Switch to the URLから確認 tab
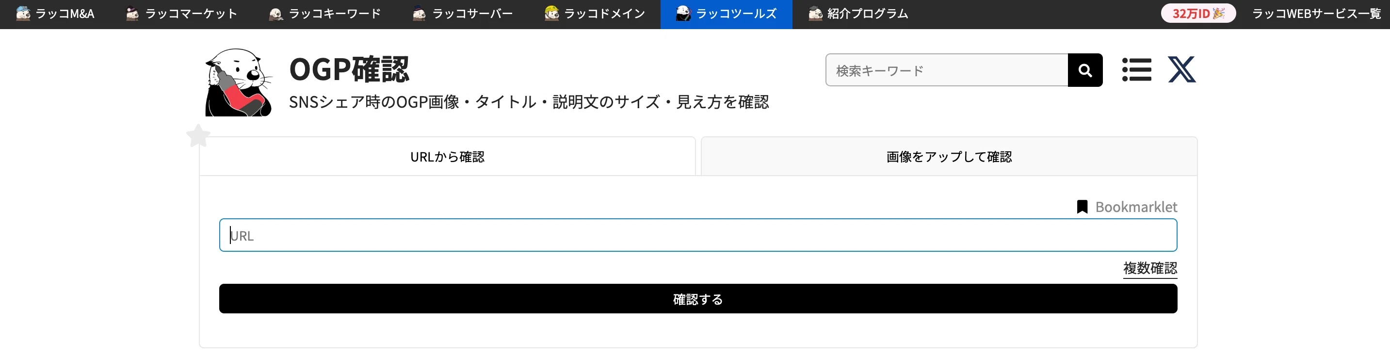This screenshot has width=1390, height=358. coord(447,157)
